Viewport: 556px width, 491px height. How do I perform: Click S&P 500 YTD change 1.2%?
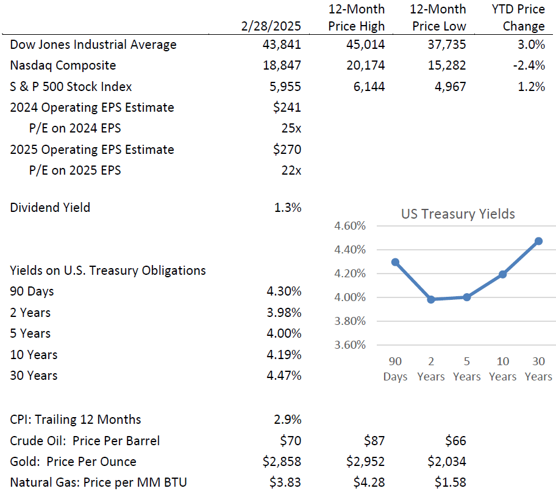(531, 86)
